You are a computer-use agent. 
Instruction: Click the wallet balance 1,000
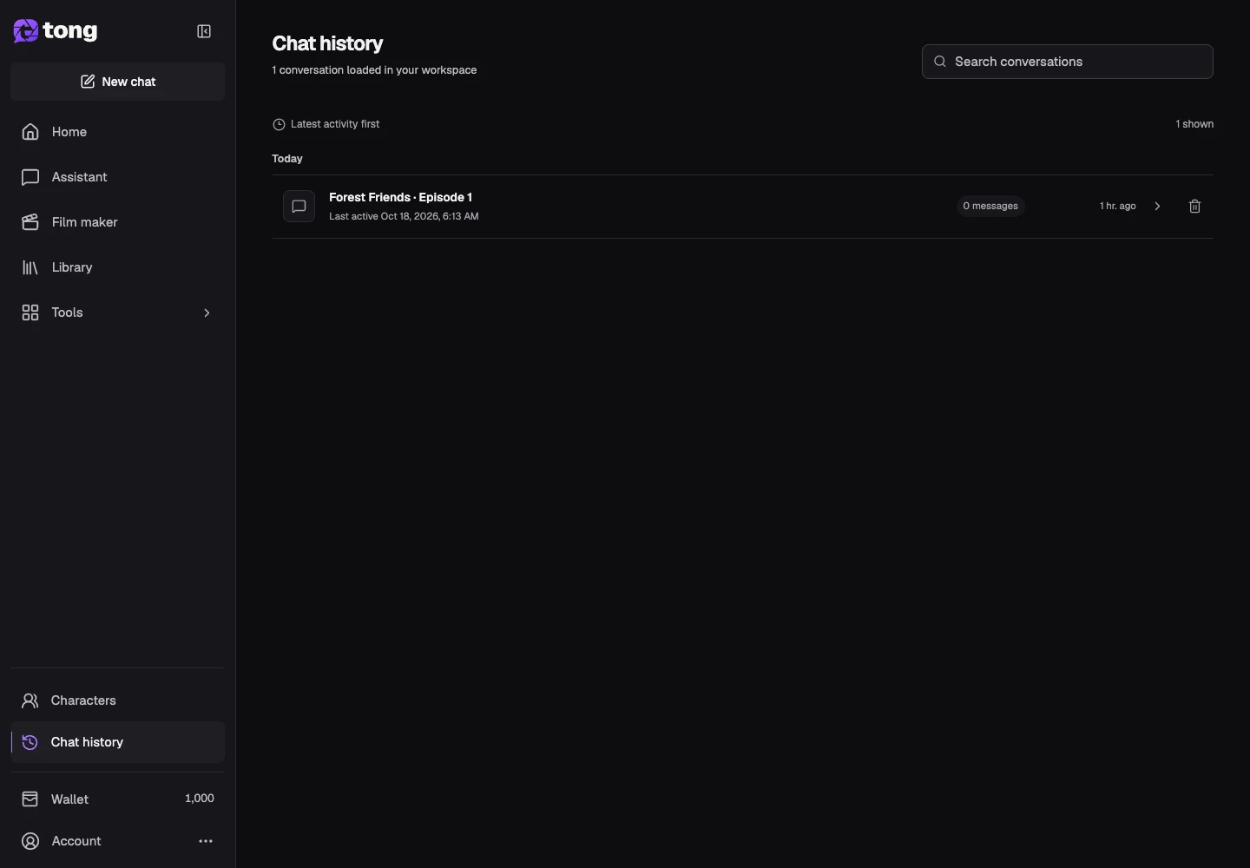coord(200,799)
